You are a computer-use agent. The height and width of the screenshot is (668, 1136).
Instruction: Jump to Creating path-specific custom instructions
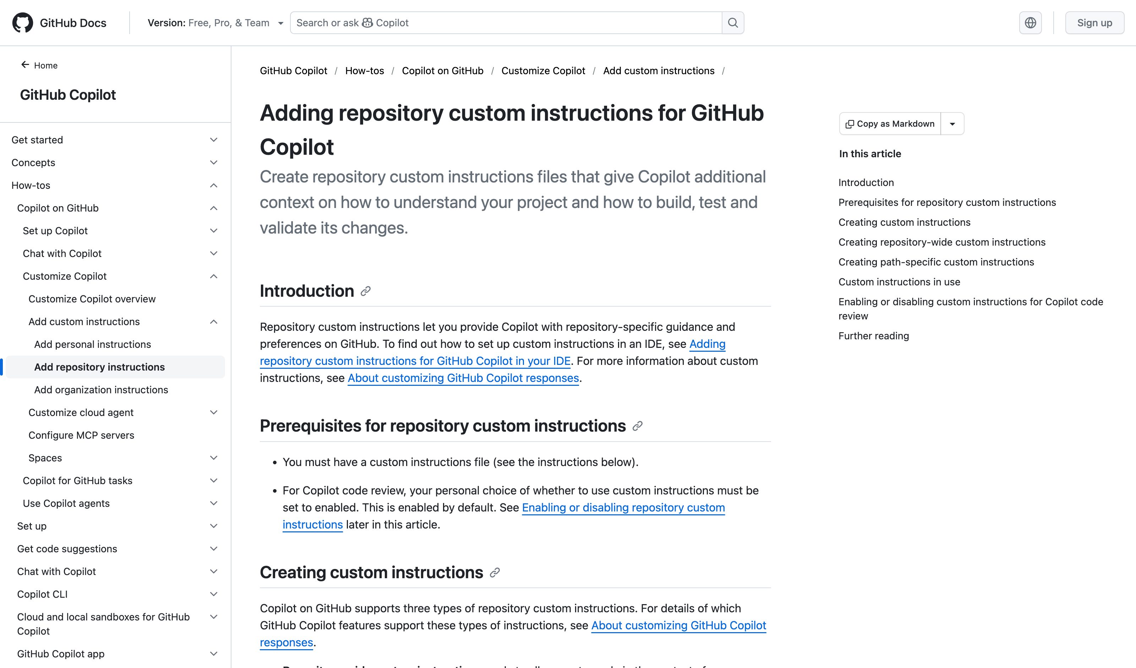[936, 262]
